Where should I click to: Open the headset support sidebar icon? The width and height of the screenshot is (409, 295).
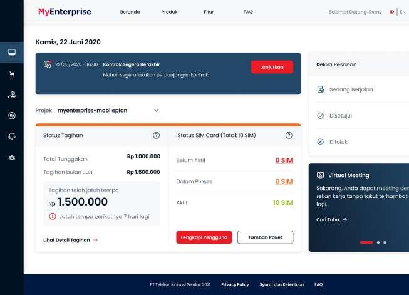pyautogui.click(x=12, y=136)
